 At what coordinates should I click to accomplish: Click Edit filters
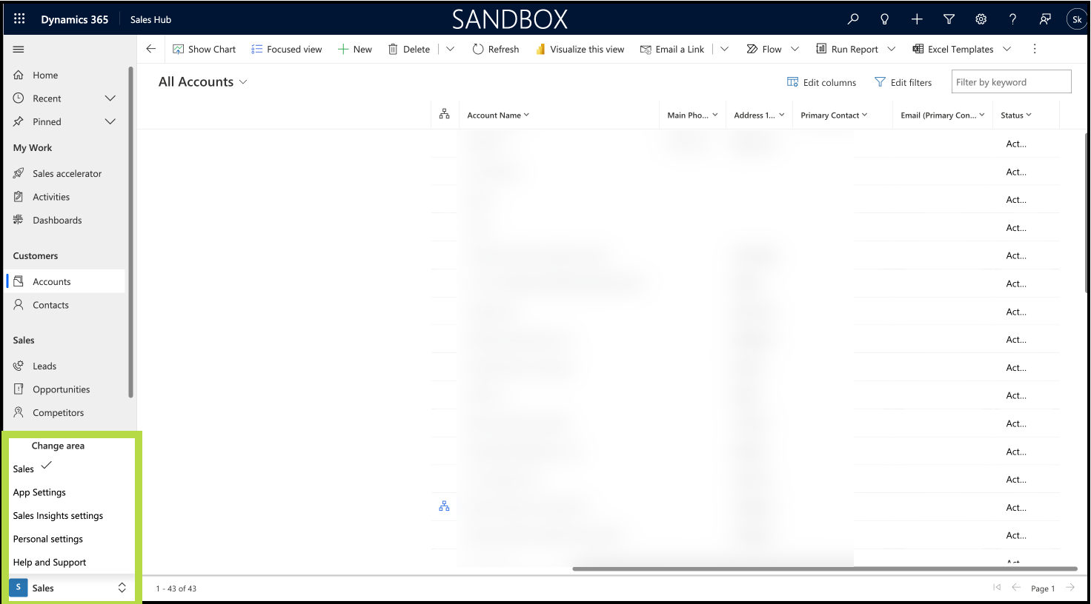[x=903, y=82]
